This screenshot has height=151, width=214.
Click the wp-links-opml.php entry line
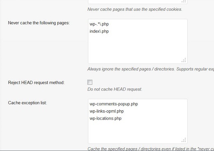(107, 111)
